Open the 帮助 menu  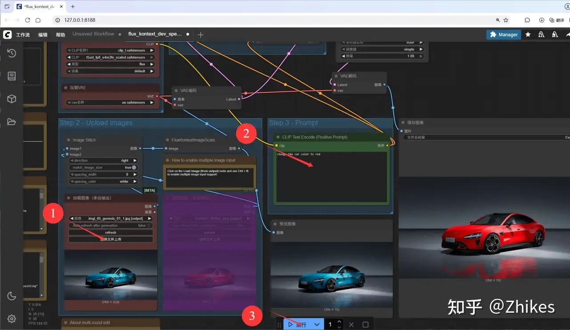(x=61, y=35)
